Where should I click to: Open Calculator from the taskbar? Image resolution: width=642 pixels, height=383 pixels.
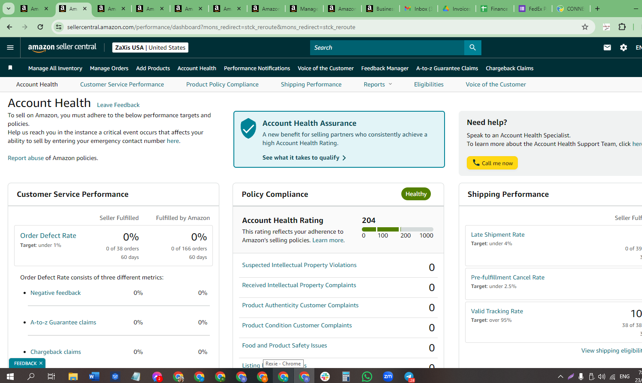pos(346,377)
